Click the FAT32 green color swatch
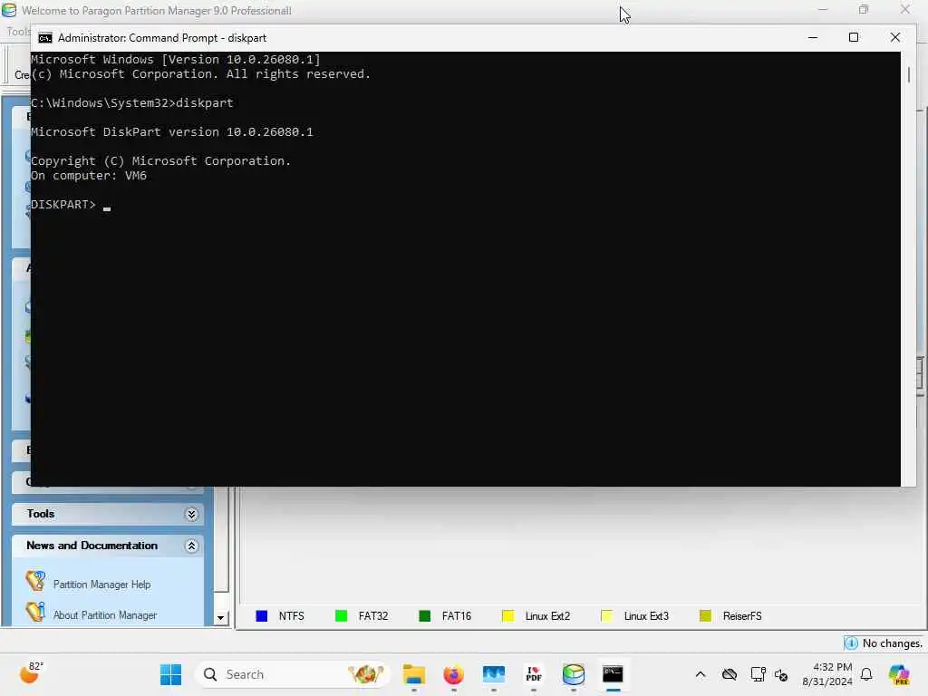 [341, 616]
